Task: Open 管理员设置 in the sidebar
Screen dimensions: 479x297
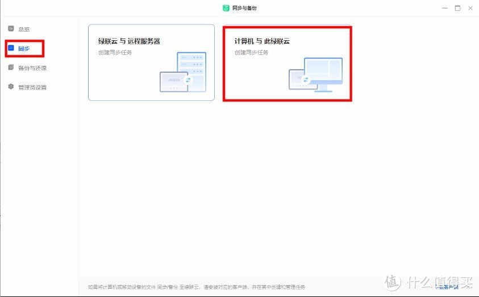Action: tap(32, 87)
